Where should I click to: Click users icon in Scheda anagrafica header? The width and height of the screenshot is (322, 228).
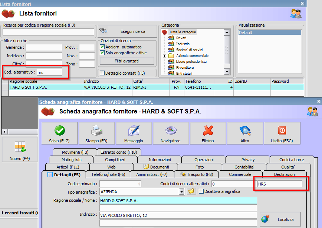click(x=313, y=112)
